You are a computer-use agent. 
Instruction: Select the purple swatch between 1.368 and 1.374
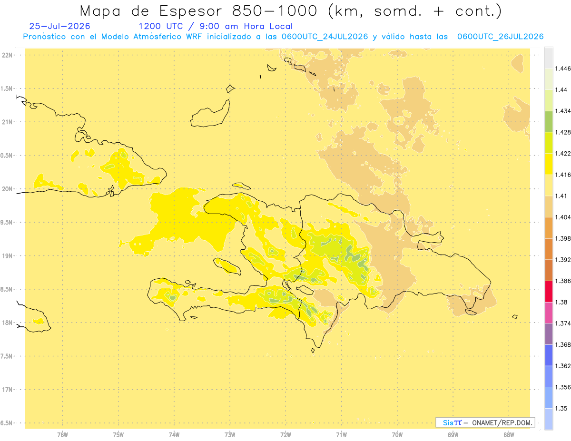pos(549,334)
